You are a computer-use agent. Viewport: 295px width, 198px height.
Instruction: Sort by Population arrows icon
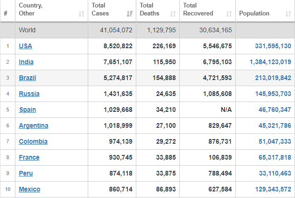coord(288,14)
